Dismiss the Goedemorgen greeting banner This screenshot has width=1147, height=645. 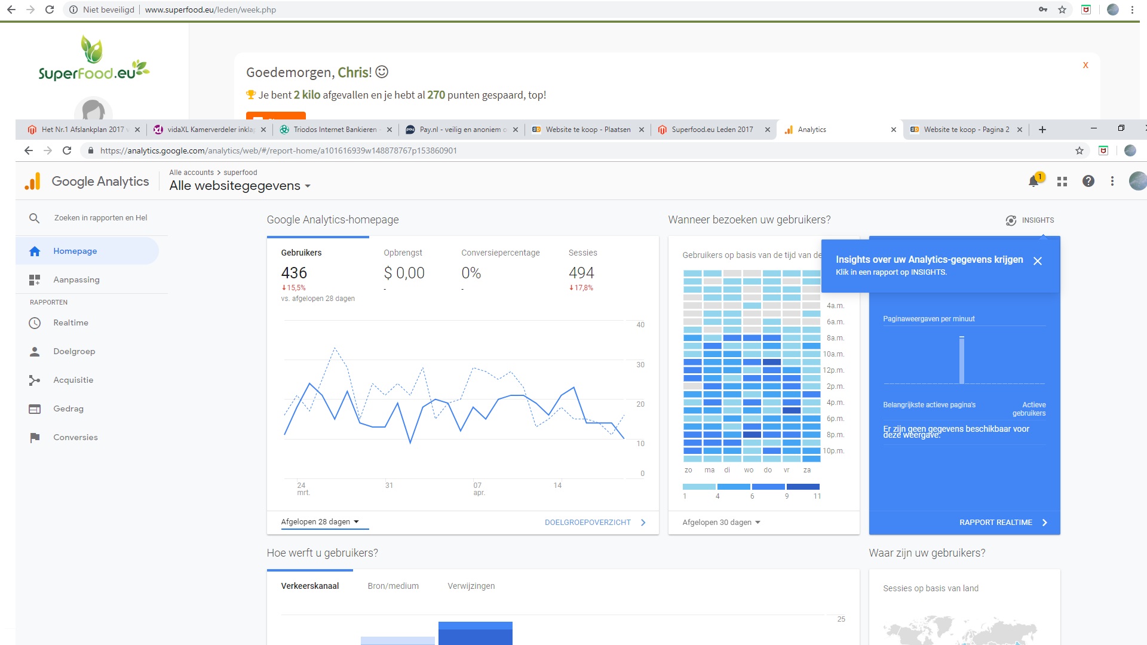[x=1085, y=65]
